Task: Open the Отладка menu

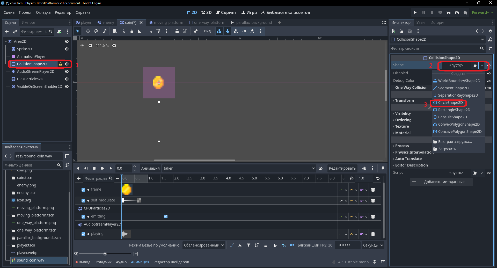Action: pyautogui.click(x=43, y=12)
